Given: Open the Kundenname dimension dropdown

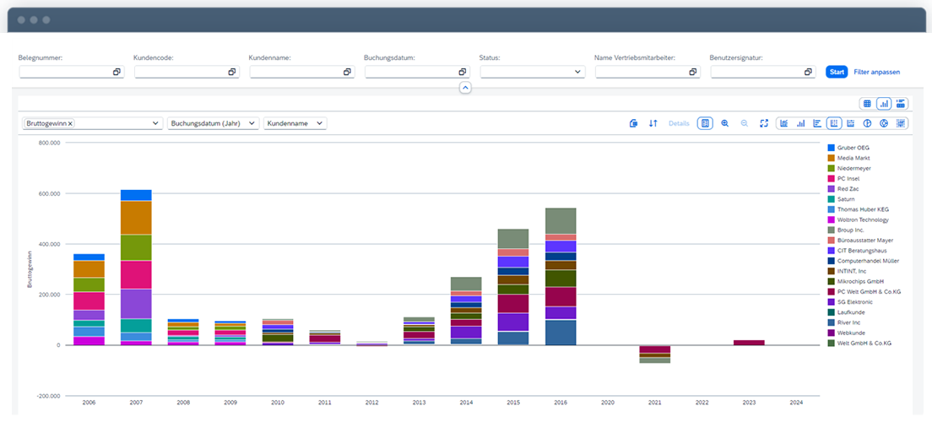Looking at the screenshot, I should (319, 123).
